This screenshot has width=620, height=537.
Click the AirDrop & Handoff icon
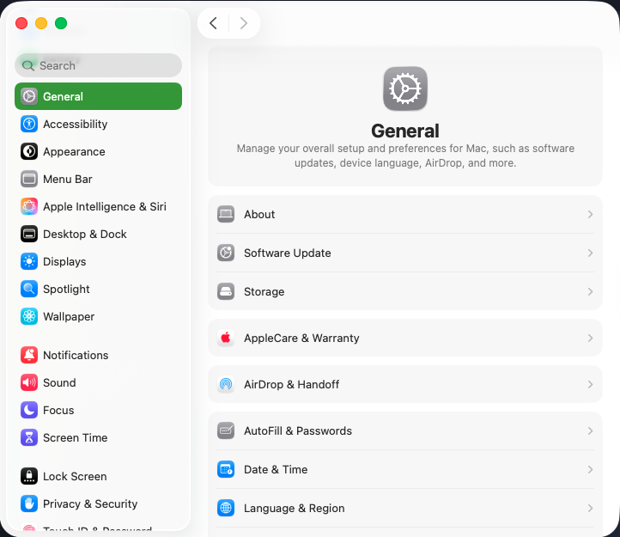pos(226,384)
